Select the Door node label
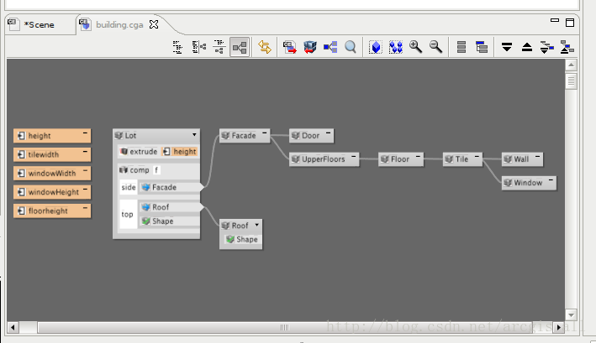Image resolution: width=596 pixels, height=343 pixels. tap(310, 136)
